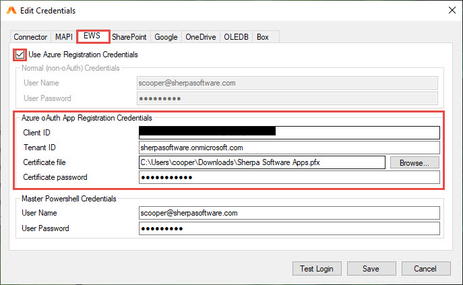Open the Google tab
The image size is (463, 285).
pyautogui.click(x=166, y=37)
